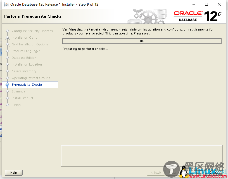Click the Oracle Database 12c logo
This screenshot has height=179, width=228.
coord(198,16)
